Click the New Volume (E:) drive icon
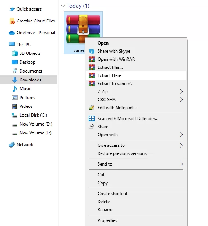The height and width of the screenshot is (226, 208). pos(15,134)
